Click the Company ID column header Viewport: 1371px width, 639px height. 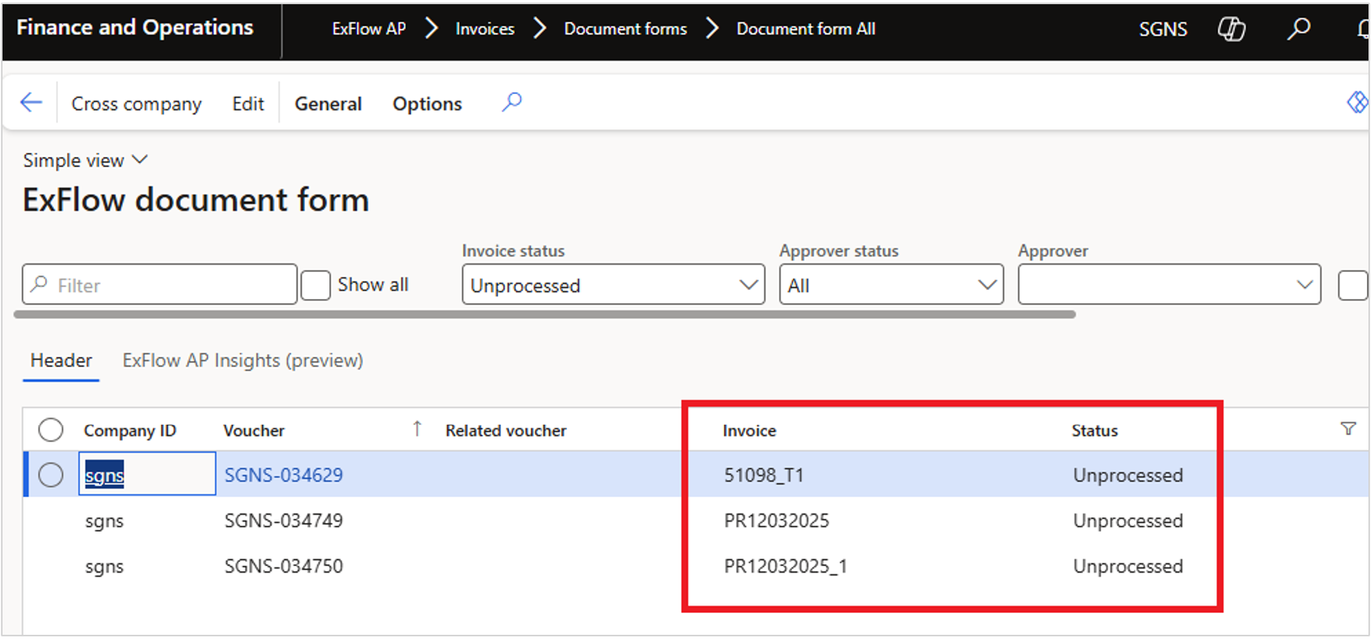point(130,431)
